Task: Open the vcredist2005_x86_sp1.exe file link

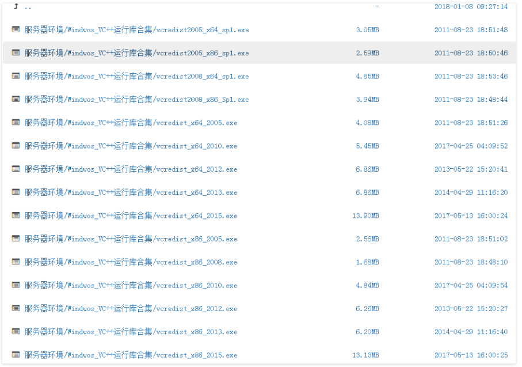Action: tap(136, 53)
